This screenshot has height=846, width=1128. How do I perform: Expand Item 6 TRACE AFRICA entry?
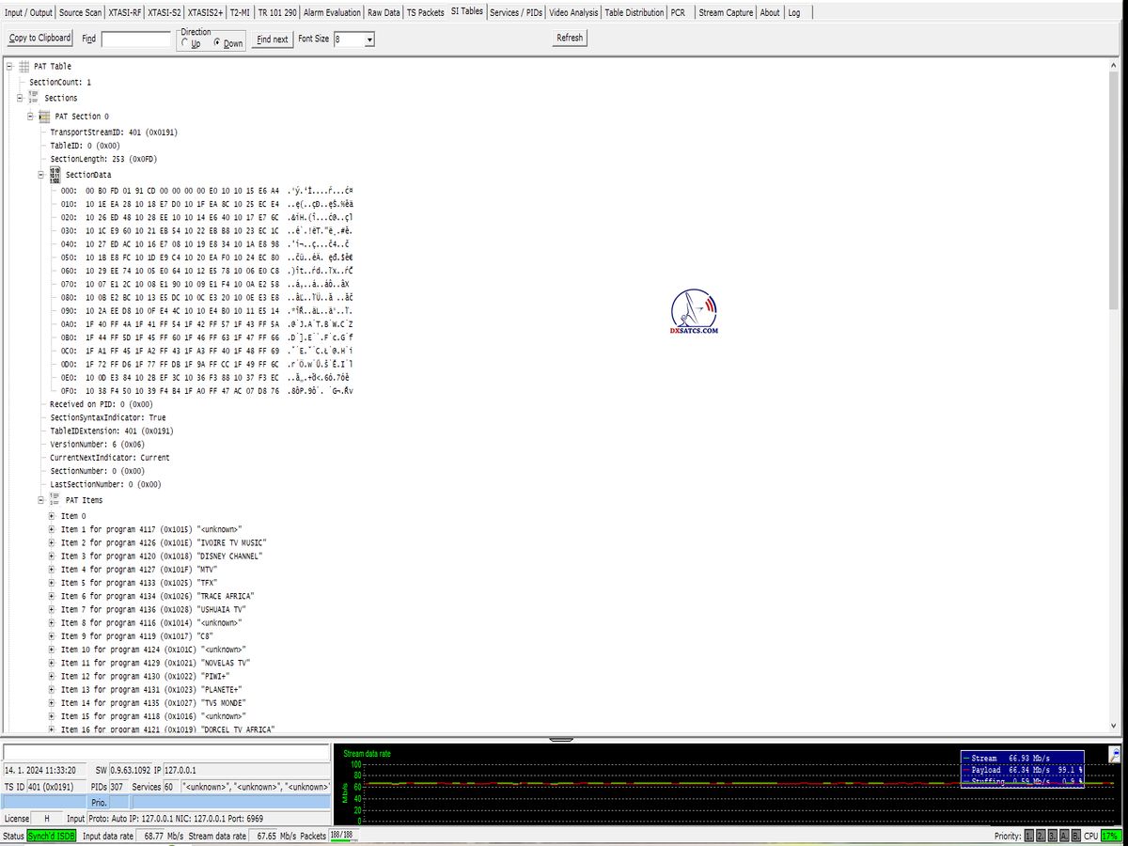coord(52,596)
